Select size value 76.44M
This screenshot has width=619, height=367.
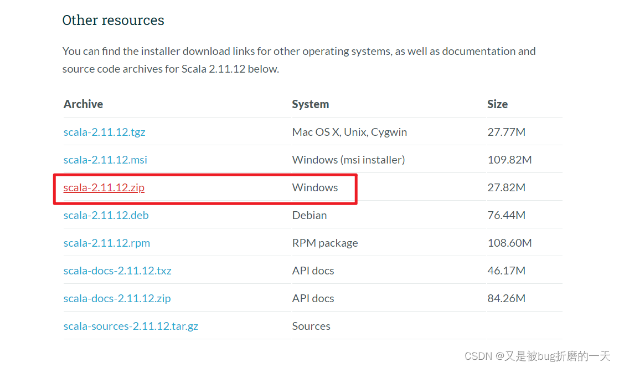pos(506,215)
